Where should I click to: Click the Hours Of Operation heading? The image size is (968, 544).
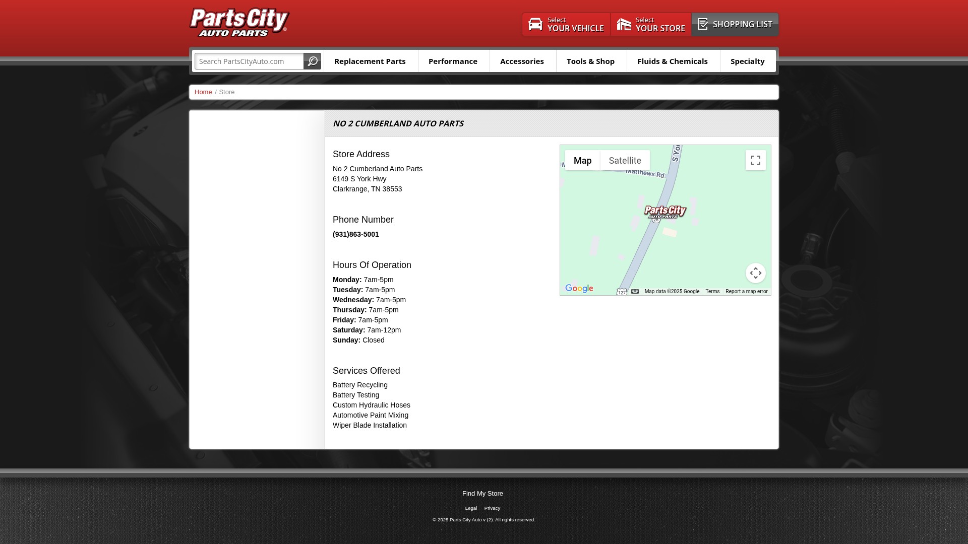tap(372, 265)
